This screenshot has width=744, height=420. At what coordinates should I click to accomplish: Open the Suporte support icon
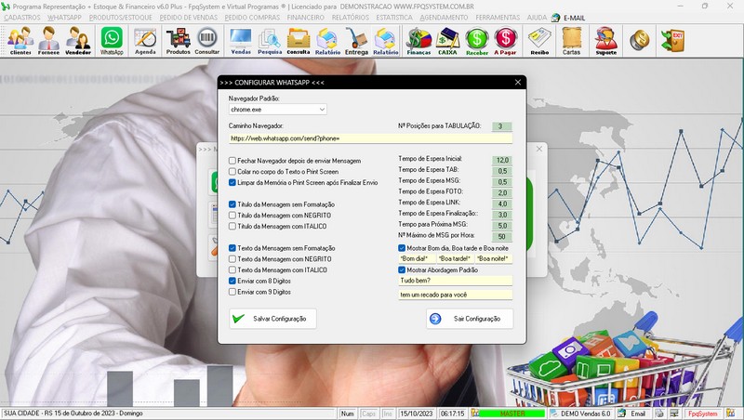tap(606, 41)
